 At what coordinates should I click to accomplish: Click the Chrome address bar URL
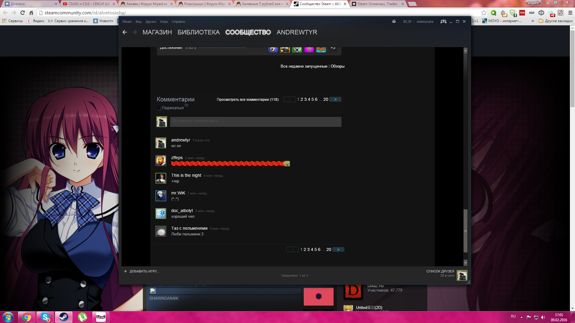[x=85, y=13]
